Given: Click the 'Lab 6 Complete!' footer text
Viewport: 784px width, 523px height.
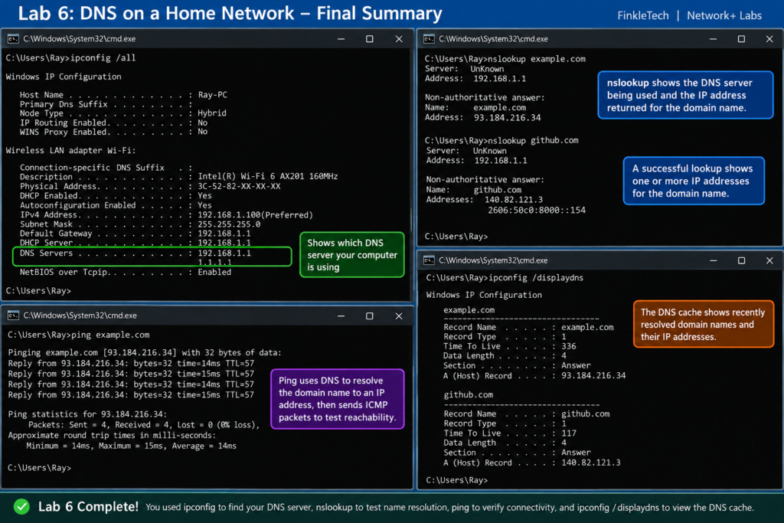Looking at the screenshot, I should click(x=89, y=506).
